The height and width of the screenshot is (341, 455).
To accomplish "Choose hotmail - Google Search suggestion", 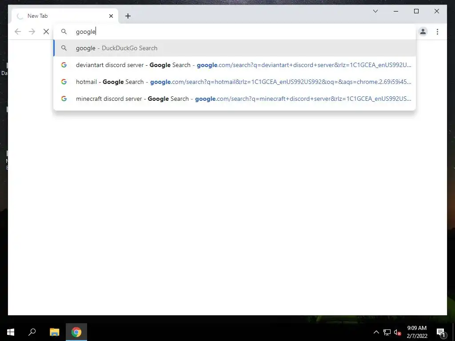I will (235, 82).
